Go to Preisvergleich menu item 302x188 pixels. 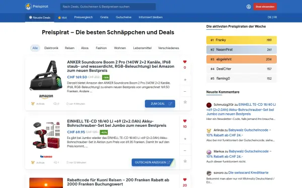tap(84, 17)
